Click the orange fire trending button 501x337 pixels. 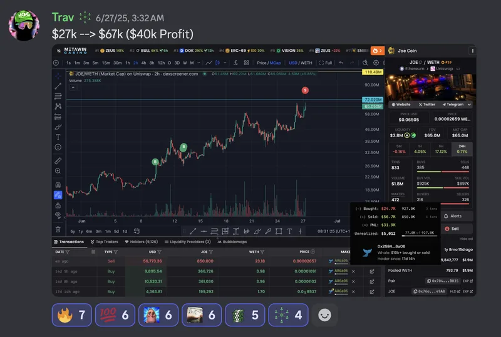[378, 51]
